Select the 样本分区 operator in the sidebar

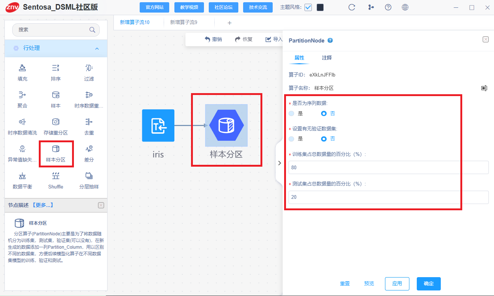click(55, 153)
